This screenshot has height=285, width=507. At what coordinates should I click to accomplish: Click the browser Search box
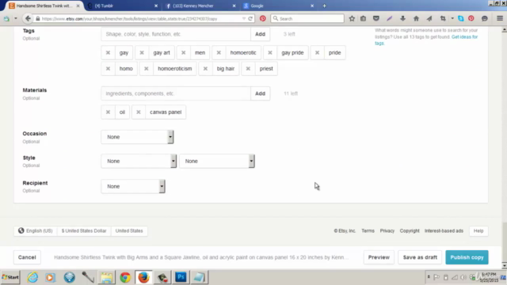pyautogui.click(x=307, y=19)
